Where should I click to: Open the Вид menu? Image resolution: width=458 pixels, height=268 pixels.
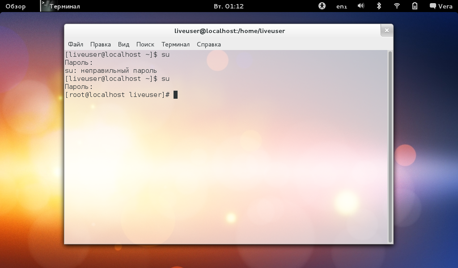click(x=123, y=44)
